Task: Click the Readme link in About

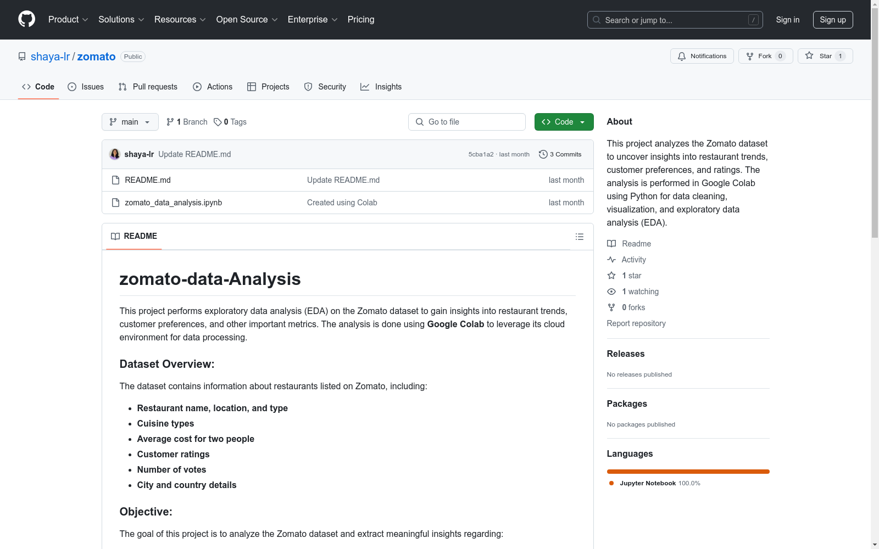Action: click(x=629, y=244)
